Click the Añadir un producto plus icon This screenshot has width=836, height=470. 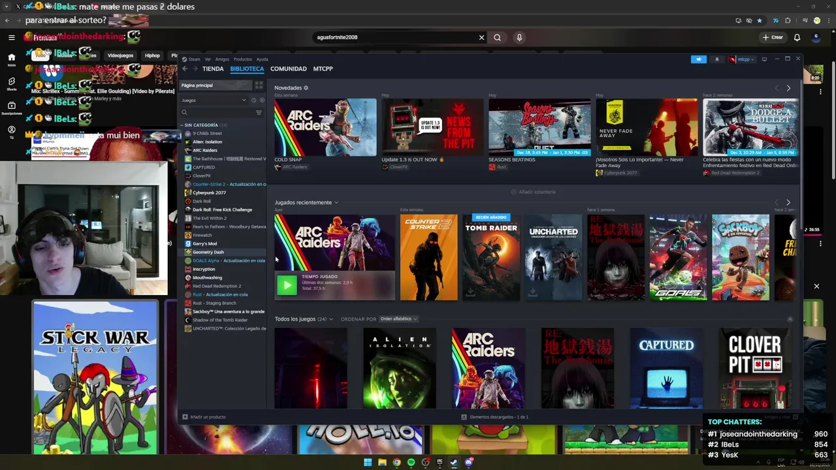pos(185,416)
